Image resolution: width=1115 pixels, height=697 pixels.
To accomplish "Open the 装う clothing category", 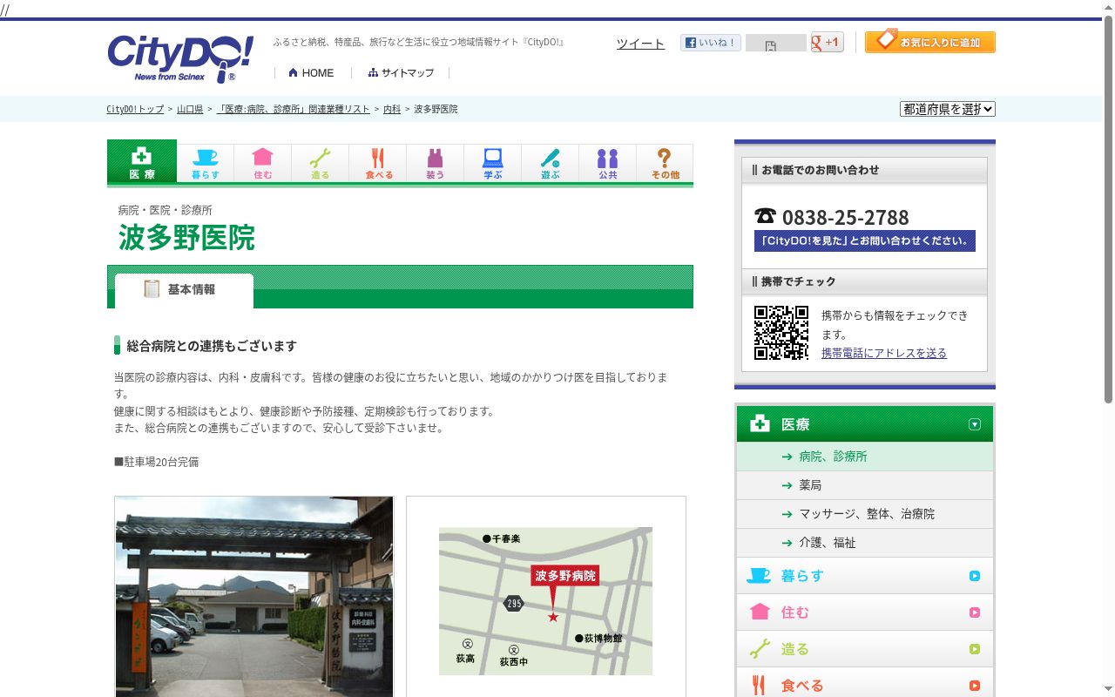I will 436,164.
